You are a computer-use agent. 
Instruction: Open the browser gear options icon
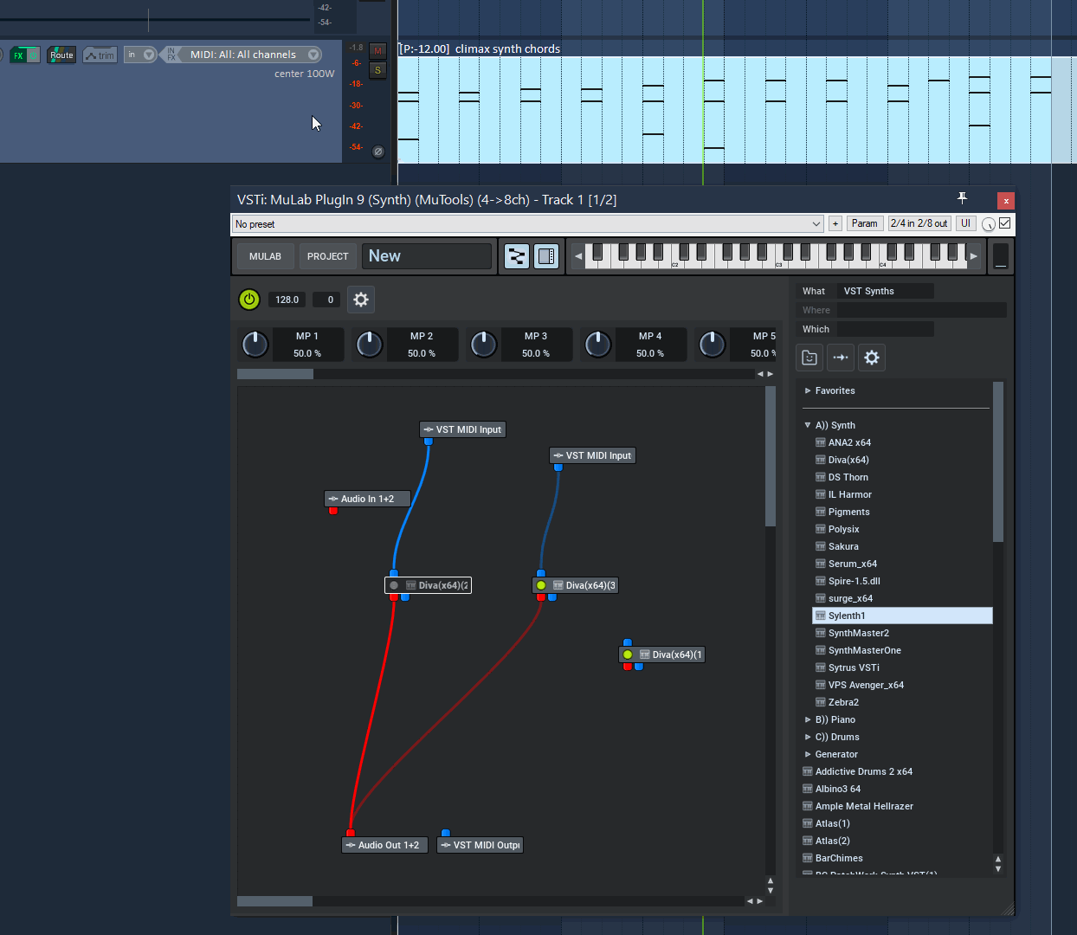tap(872, 358)
